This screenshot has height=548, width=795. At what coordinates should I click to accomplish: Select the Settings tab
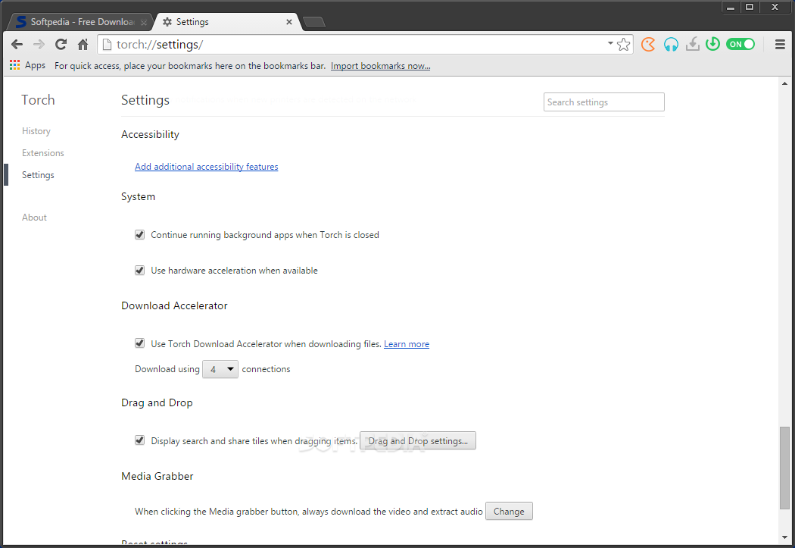click(228, 22)
